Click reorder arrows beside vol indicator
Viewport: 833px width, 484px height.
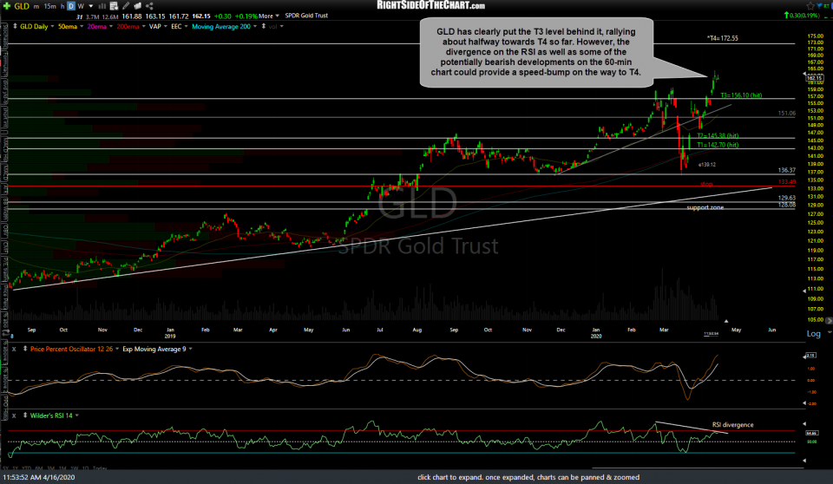coord(264,26)
